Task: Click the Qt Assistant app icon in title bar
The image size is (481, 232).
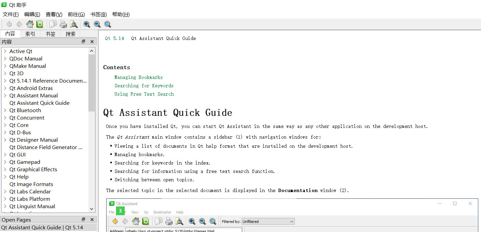Action: click(x=4, y=5)
